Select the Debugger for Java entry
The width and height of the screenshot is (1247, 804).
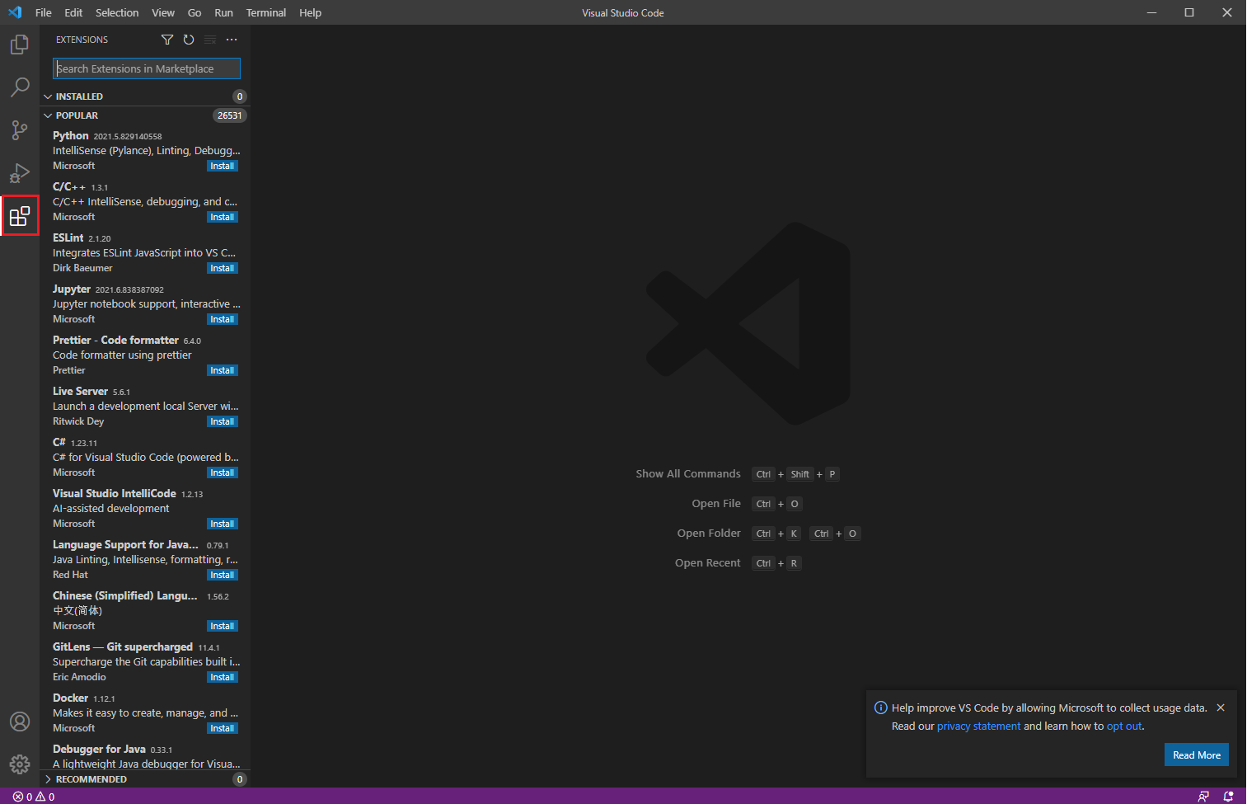click(x=145, y=756)
